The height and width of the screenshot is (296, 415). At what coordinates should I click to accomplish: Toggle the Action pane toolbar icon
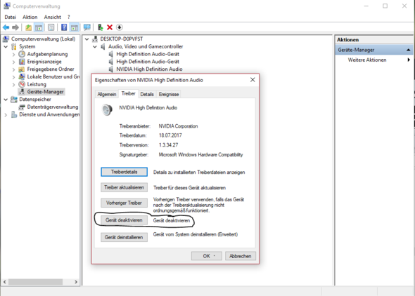coord(75,27)
